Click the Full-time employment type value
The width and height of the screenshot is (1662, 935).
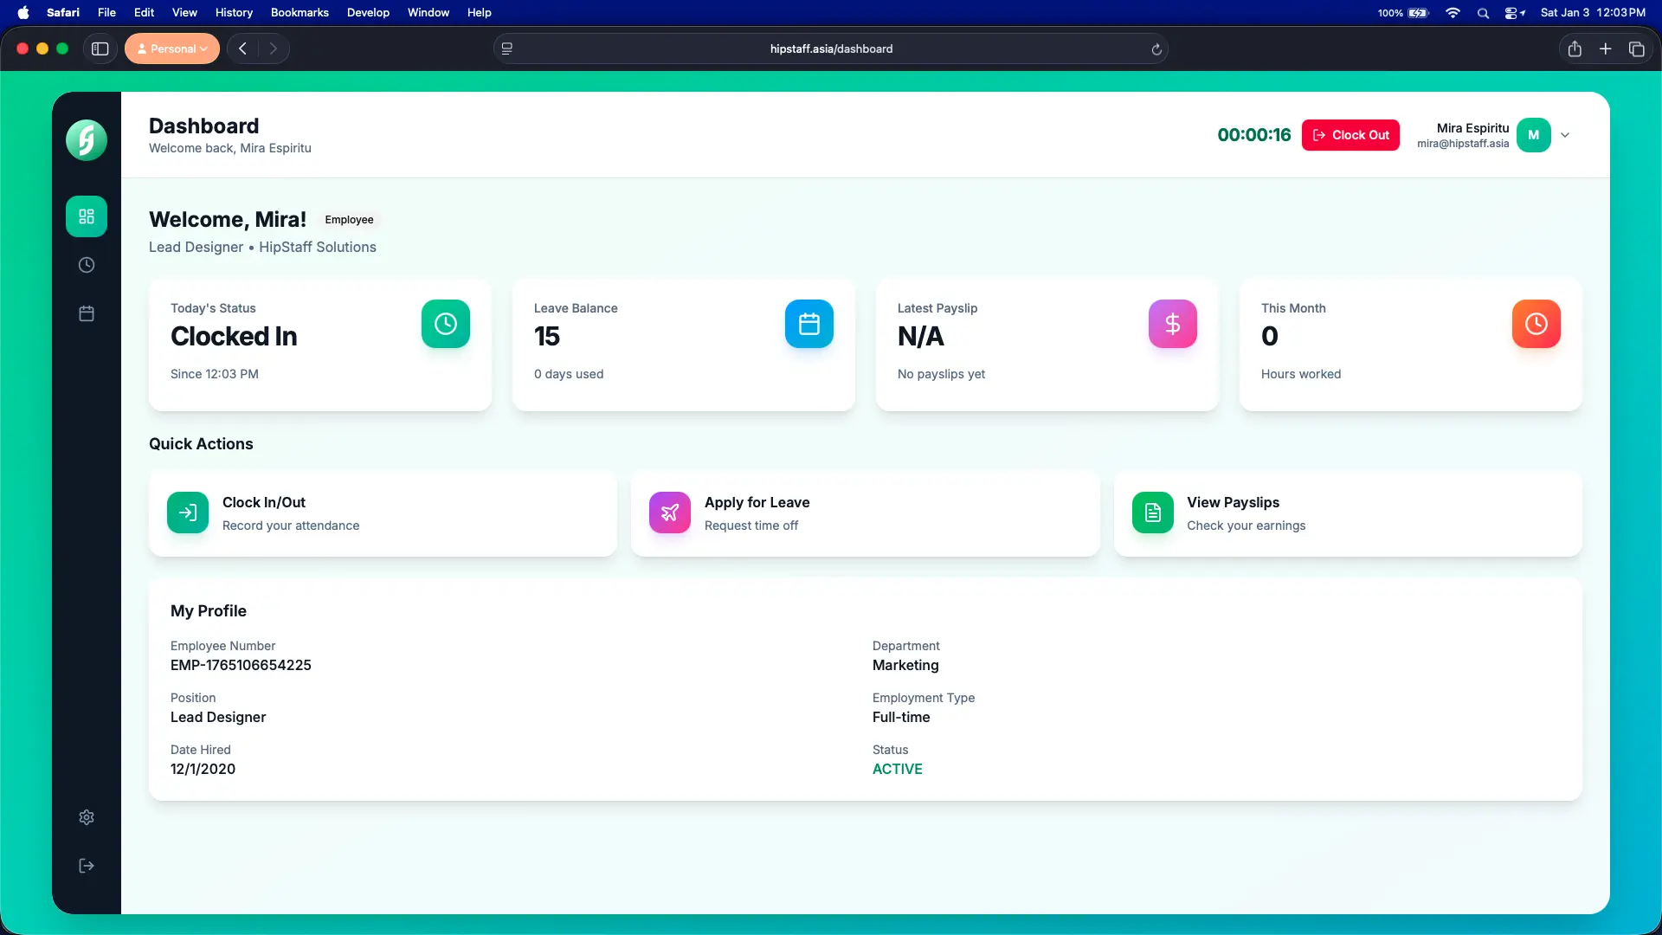coord(901,717)
